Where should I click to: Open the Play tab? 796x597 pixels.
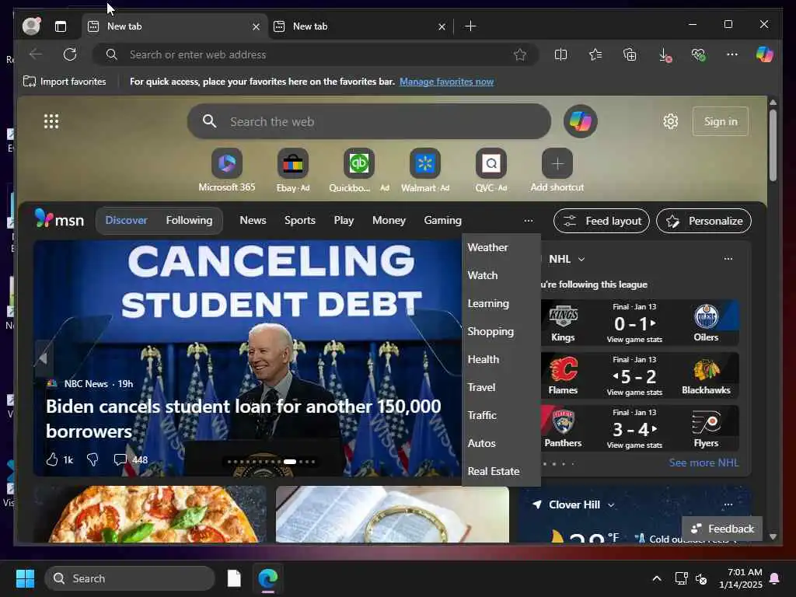click(x=344, y=220)
